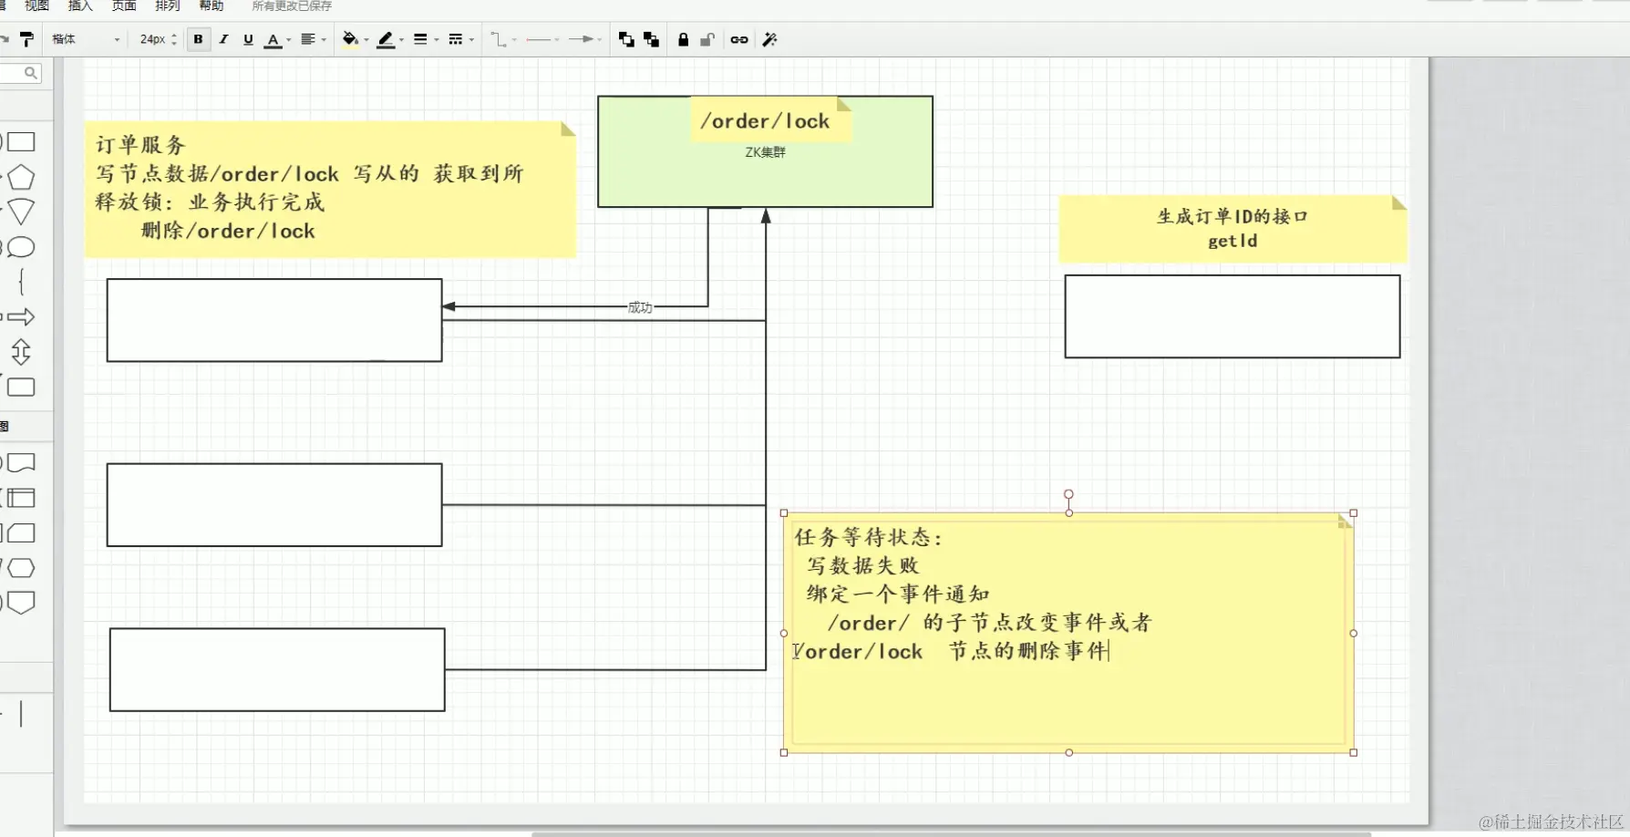
Task: Click the 任务等待状态 line in selected note
Action: tap(867, 537)
